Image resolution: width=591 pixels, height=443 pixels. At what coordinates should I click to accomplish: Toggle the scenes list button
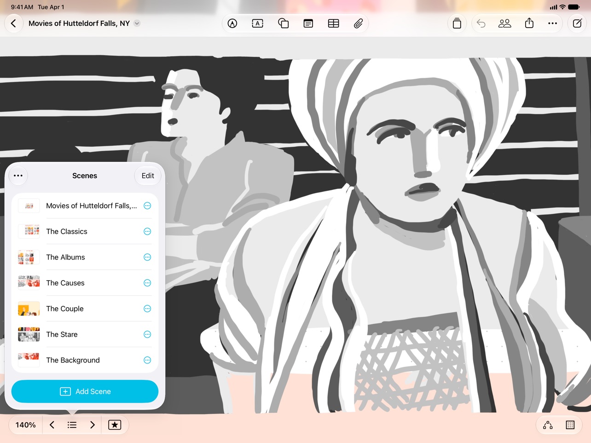(x=72, y=425)
